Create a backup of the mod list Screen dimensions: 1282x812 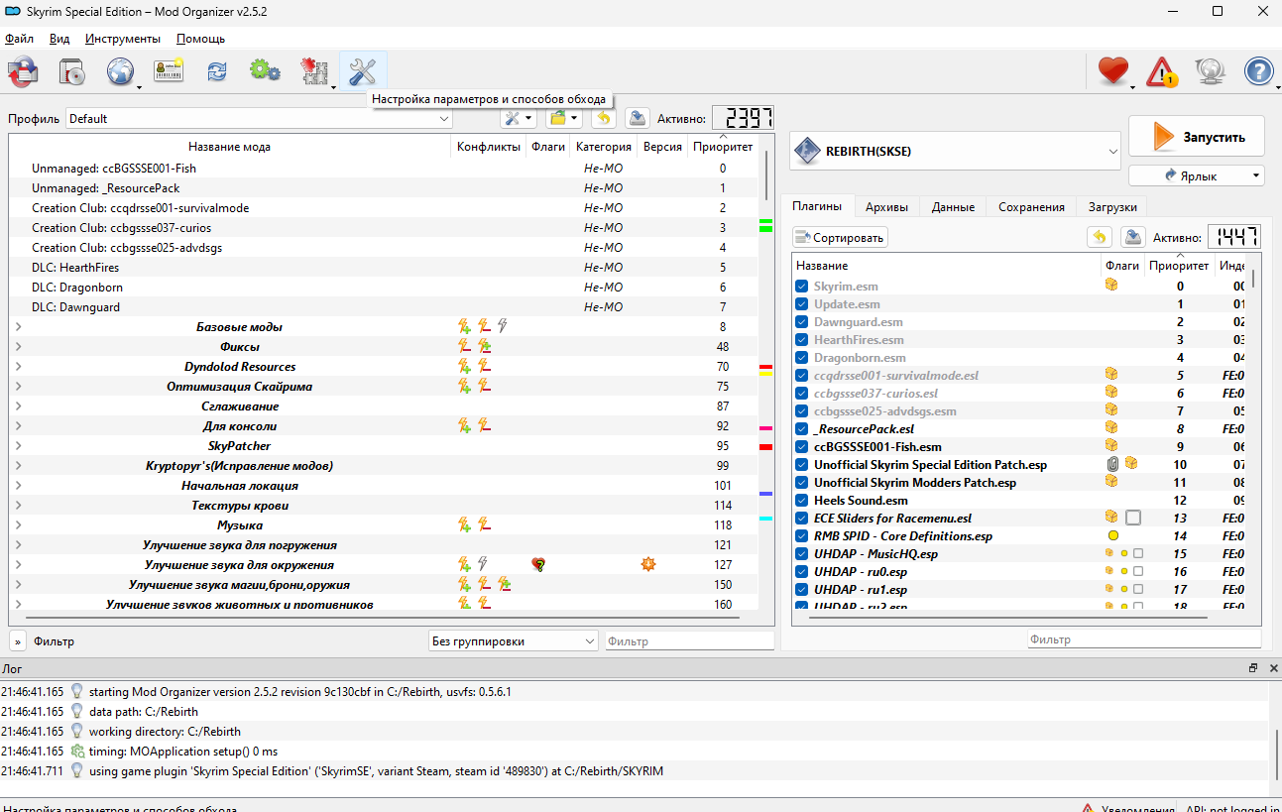[637, 119]
